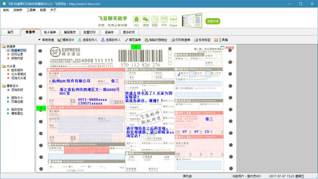This screenshot has width=318, height=179.
Task: Click the sender company 杭州ABC软件有限公司 text
Action: tap(71, 81)
